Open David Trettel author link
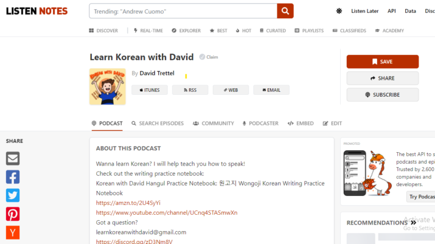Image resolution: width=435 pixels, height=244 pixels. 157,73
